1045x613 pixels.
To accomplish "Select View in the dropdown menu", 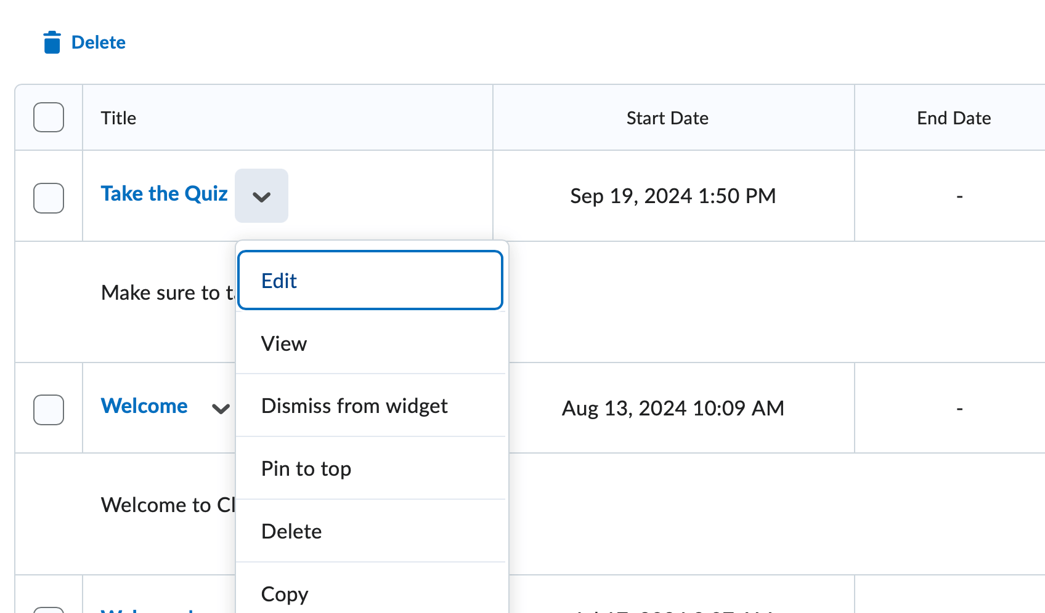I will (370, 343).
